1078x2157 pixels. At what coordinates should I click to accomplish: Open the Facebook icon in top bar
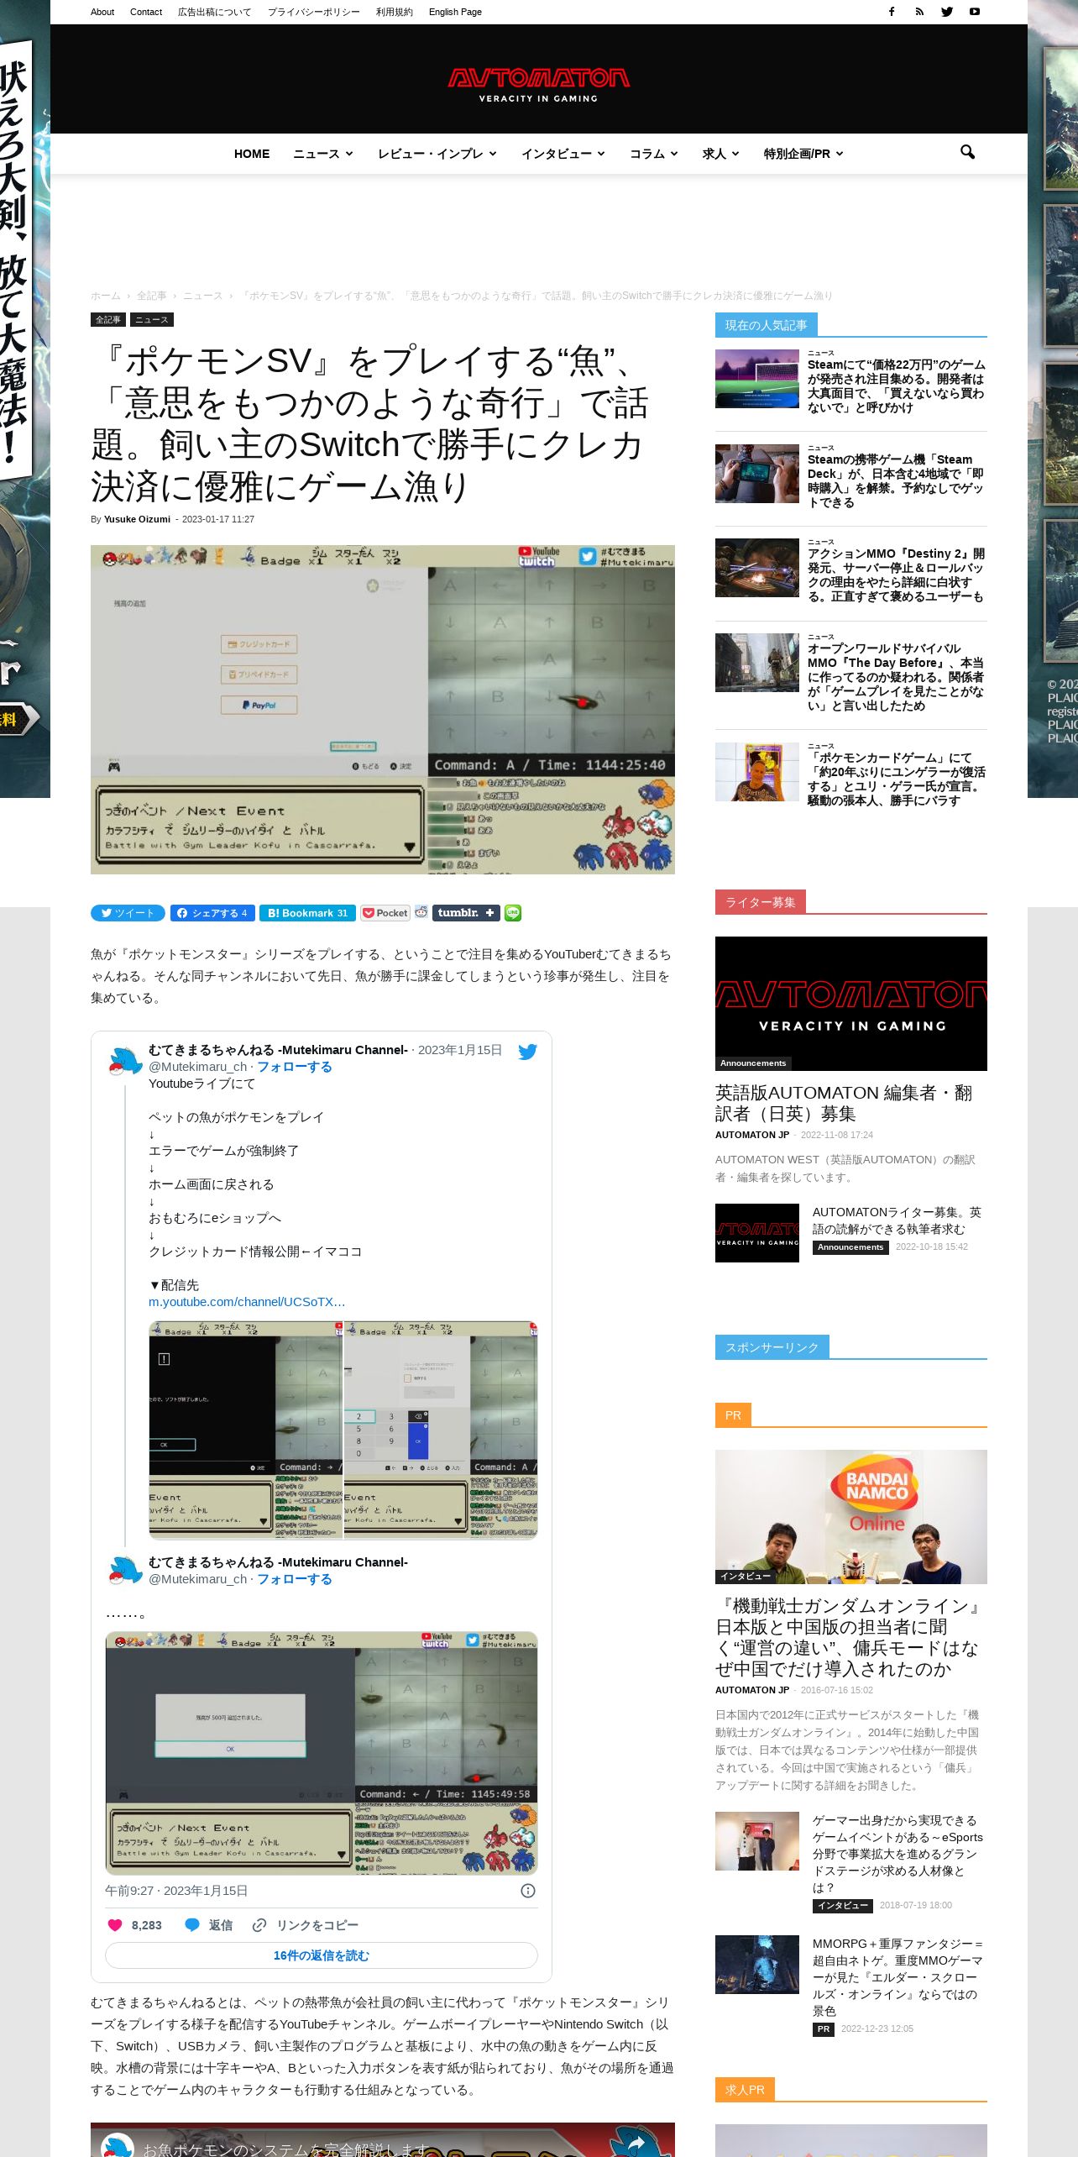tap(892, 12)
